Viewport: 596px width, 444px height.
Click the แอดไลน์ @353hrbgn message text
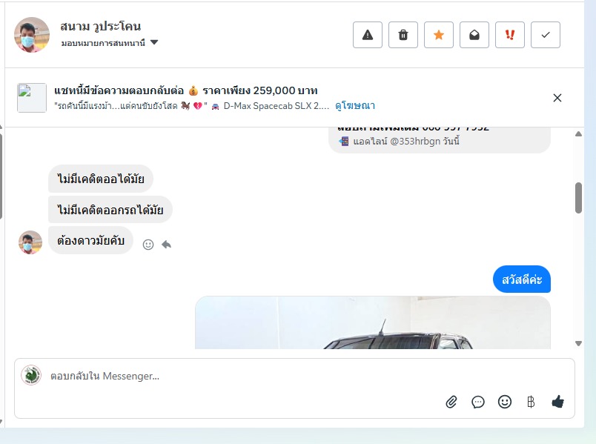pos(406,142)
